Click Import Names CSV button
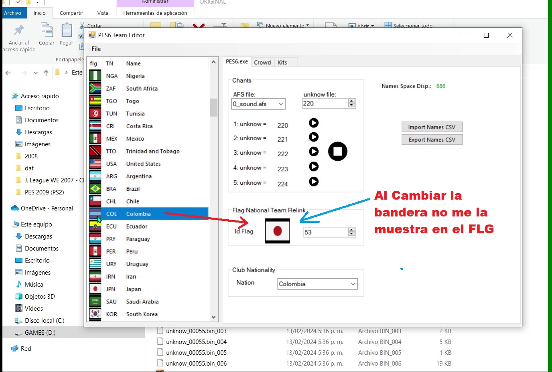552x372 pixels. [x=432, y=127]
